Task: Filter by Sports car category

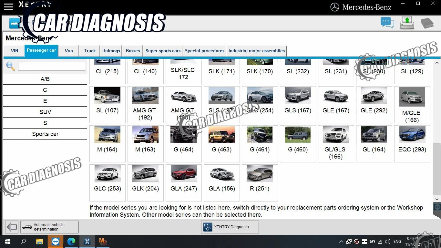Action: click(45, 134)
